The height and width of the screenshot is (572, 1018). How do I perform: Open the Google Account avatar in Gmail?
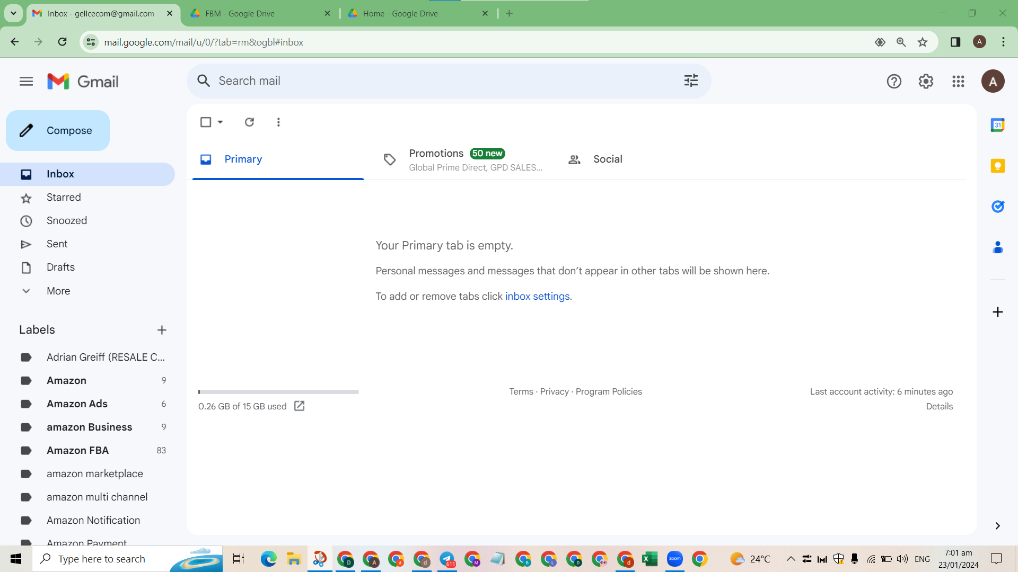(x=993, y=81)
